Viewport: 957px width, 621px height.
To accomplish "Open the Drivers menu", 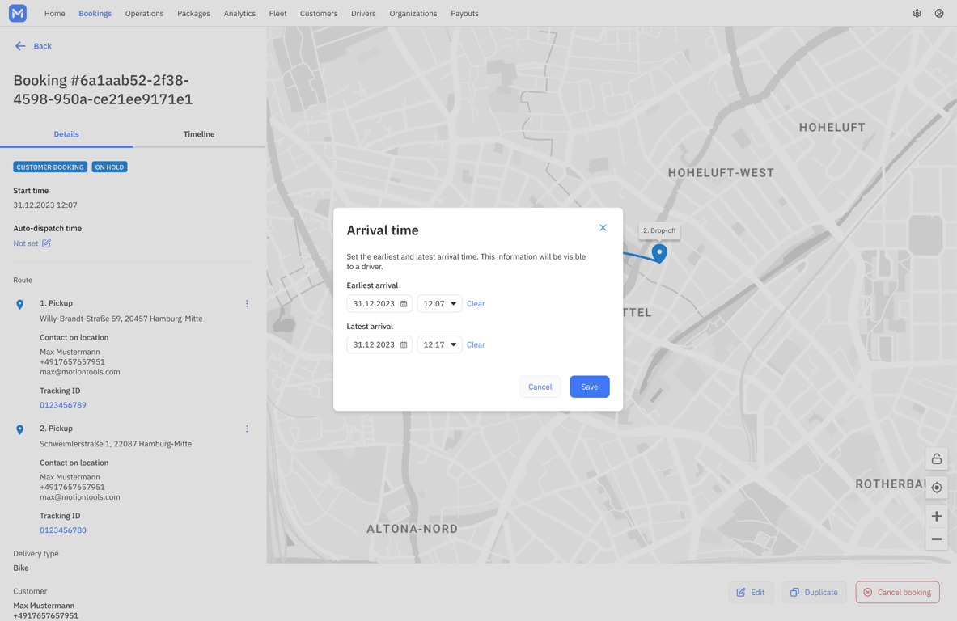I will tap(363, 14).
